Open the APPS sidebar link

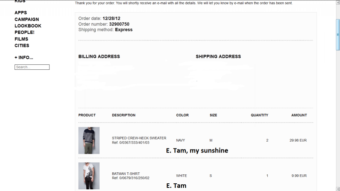(x=21, y=13)
